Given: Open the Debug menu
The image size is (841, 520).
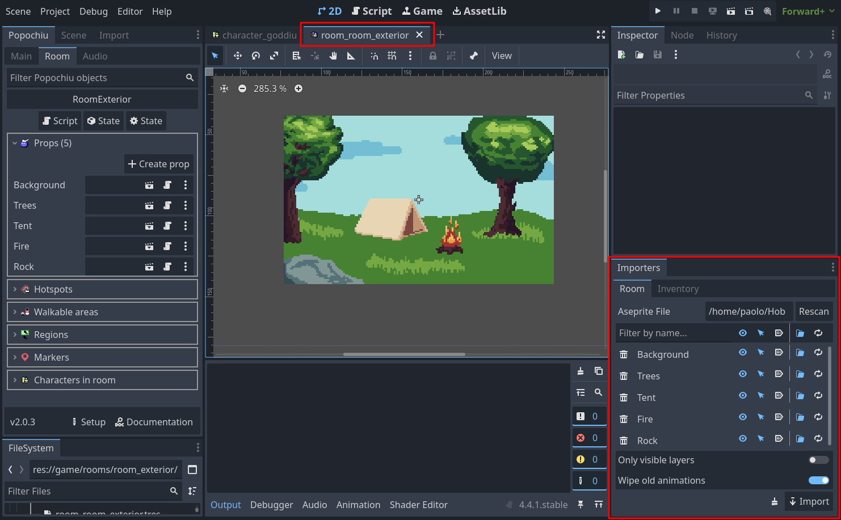Looking at the screenshot, I should tap(94, 11).
